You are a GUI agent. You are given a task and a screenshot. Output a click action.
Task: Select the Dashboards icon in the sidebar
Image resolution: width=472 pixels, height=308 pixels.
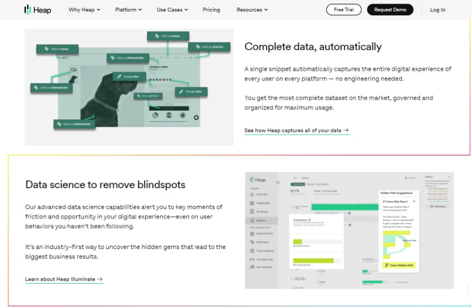252,204
